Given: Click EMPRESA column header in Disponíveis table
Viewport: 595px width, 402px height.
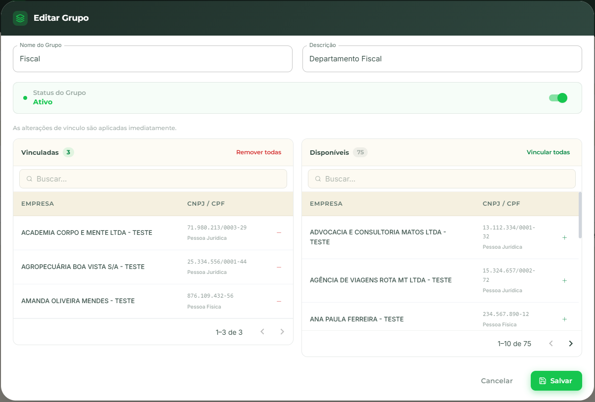Looking at the screenshot, I should coord(326,204).
